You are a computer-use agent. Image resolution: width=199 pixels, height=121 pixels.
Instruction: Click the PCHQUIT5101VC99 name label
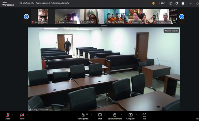pos(40,110)
